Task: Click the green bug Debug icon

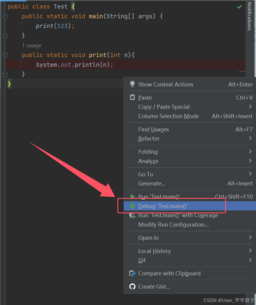Action: 132,206
